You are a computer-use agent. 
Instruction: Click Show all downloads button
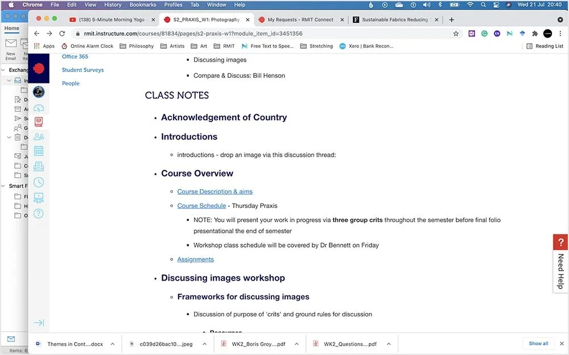click(x=538, y=344)
